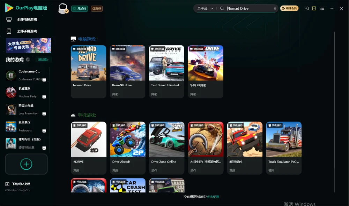Screen dimensions: 349x206
Task: Open the Drive Ahead! mobile game card
Action: click(x=127, y=148)
